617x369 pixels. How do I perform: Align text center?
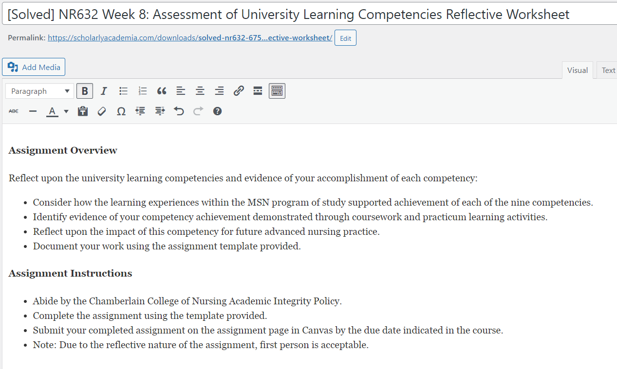(x=200, y=91)
